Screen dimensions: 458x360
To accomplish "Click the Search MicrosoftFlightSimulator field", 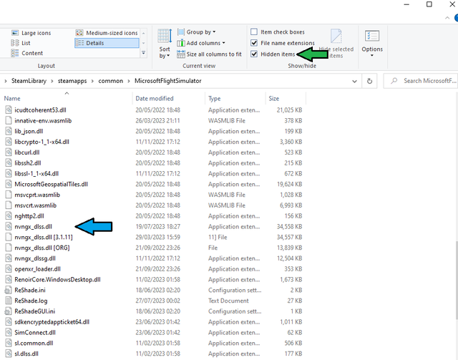I will tap(421, 81).
